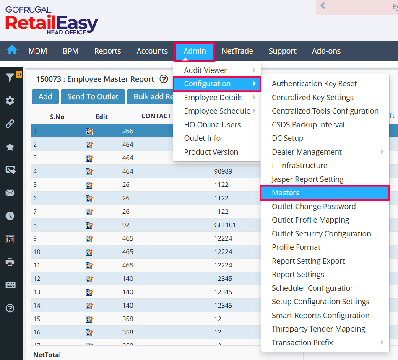This screenshot has width=398, height=360.
Task: Open the Support menu
Action: click(283, 51)
